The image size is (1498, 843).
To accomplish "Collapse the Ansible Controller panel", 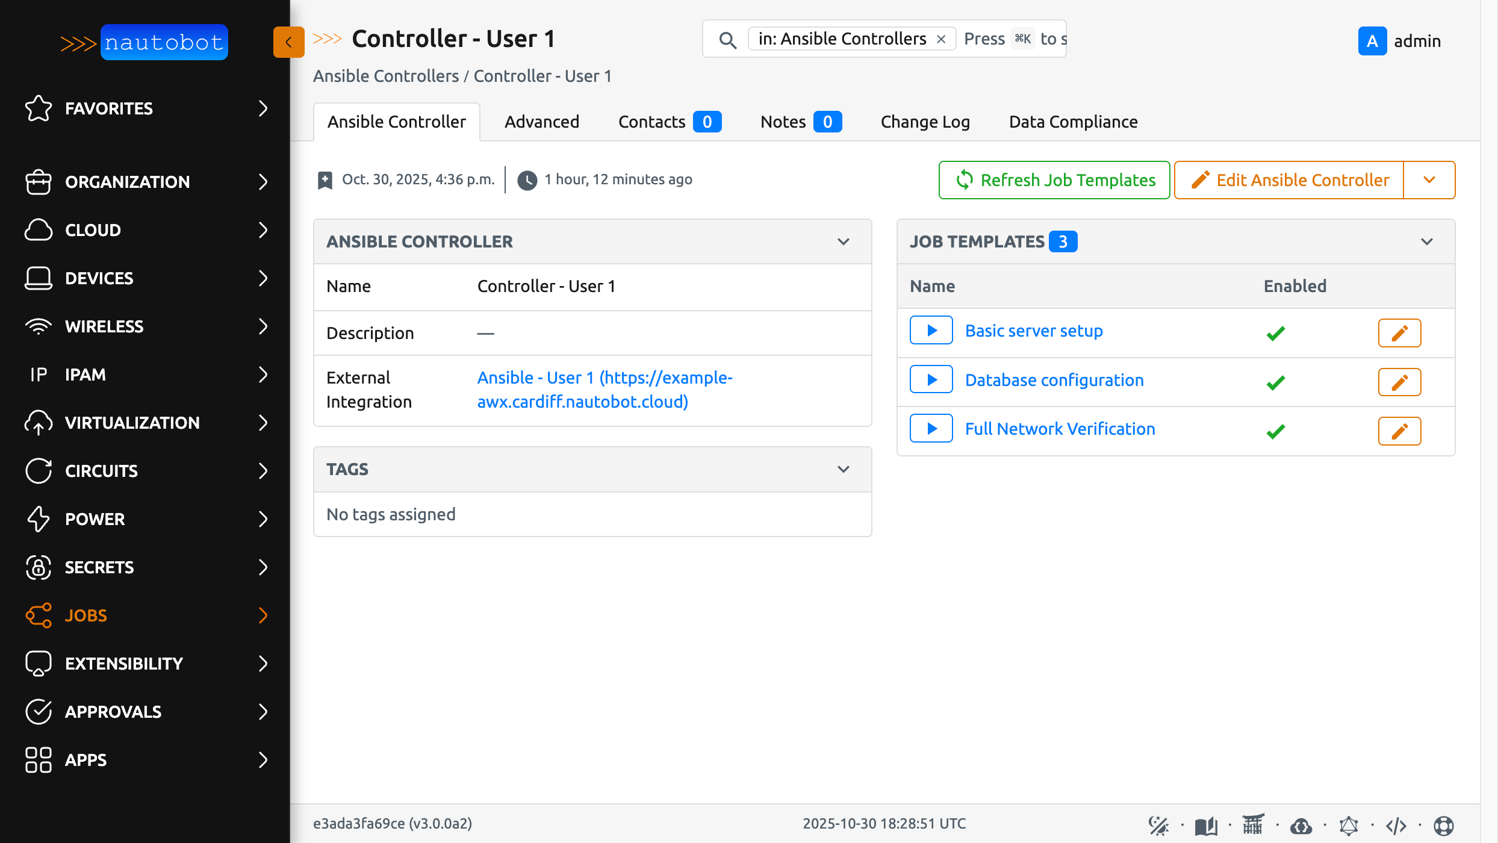I will [x=843, y=241].
